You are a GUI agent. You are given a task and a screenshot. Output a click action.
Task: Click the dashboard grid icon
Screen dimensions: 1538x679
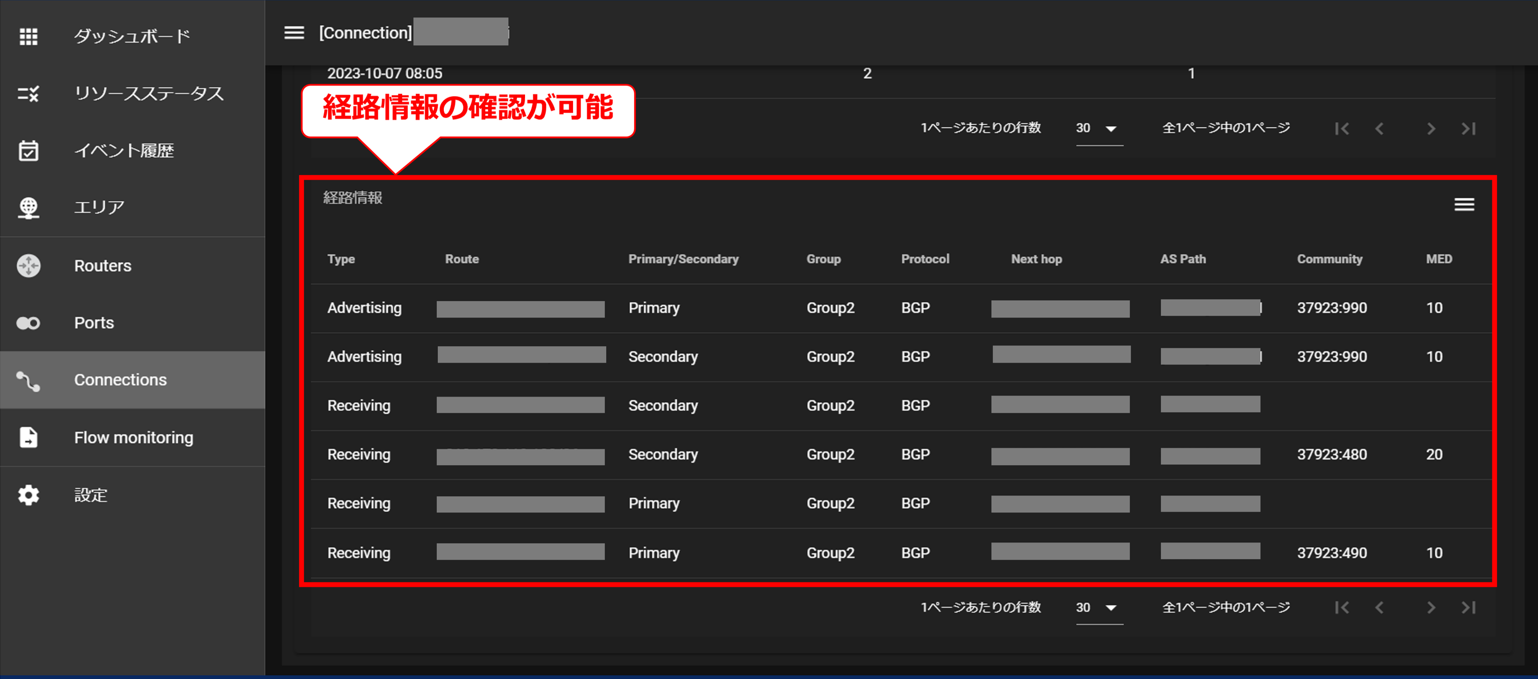28,37
